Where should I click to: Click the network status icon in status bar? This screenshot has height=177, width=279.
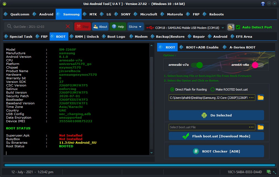click(x=269, y=172)
